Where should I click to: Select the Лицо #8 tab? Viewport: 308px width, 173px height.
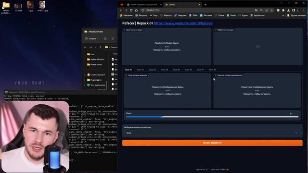(212, 70)
